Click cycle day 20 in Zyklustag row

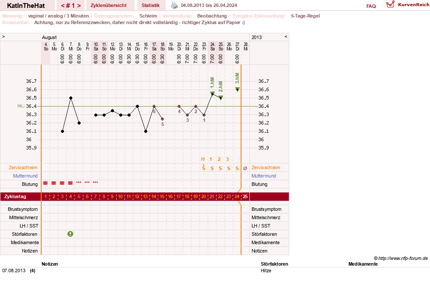pos(204,196)
